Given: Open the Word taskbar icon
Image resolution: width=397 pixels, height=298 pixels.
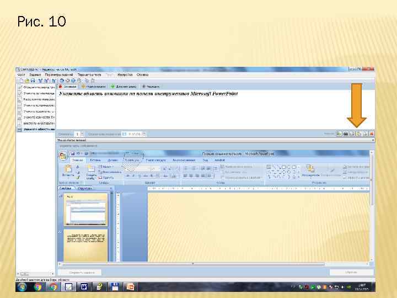Looking at the screenshot, I should (x=84, y=287).
